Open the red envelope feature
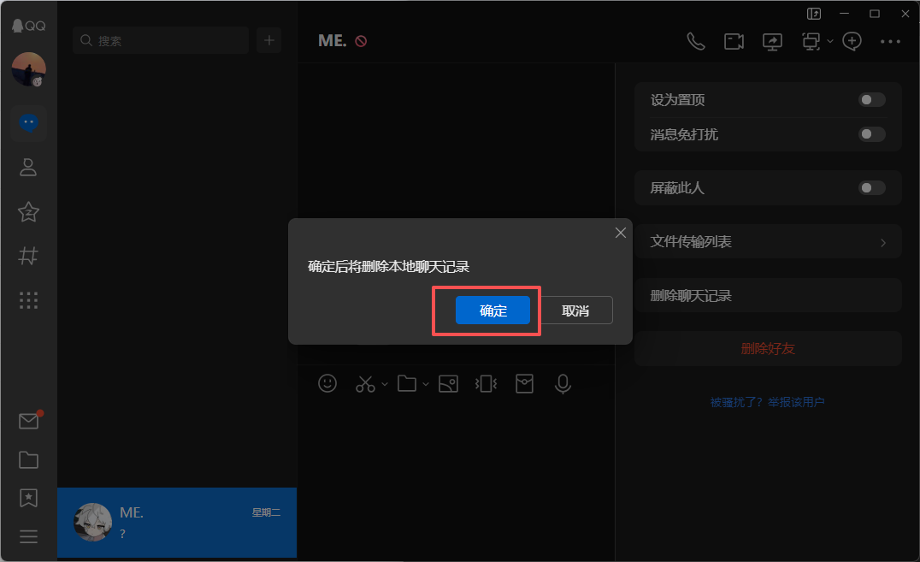Image resolution: width=920 pixels, height=562 pixels. tap(524, 383)
